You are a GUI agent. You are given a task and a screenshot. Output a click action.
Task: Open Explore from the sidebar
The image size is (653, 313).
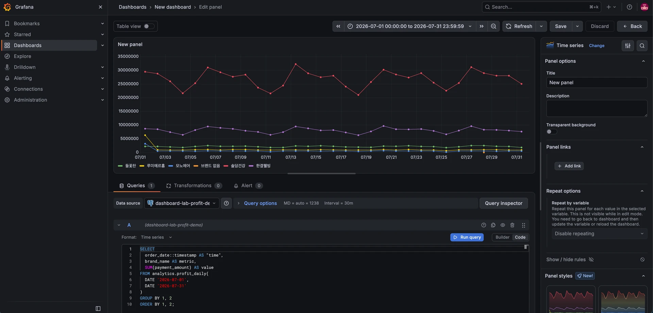(x=22, y=56)
